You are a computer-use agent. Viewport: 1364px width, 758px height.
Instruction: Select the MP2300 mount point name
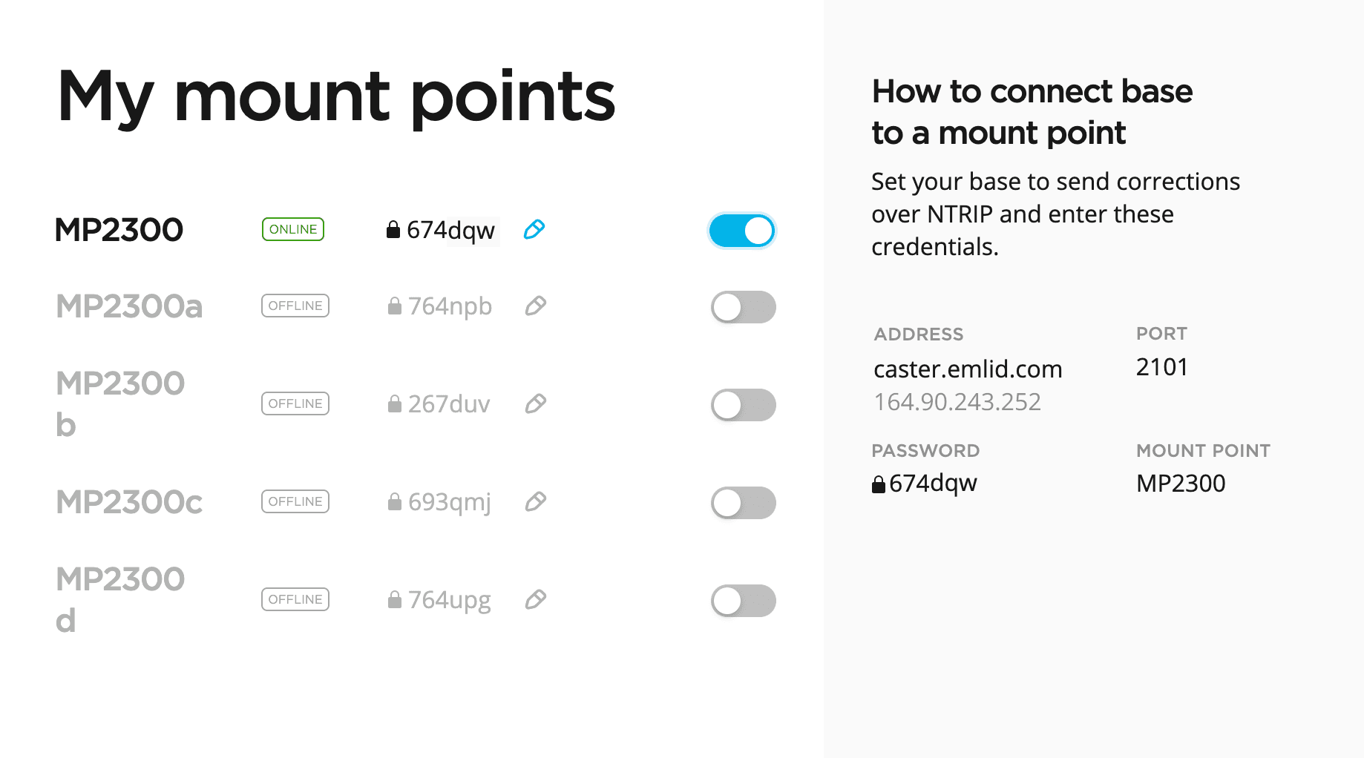(119, 230)
